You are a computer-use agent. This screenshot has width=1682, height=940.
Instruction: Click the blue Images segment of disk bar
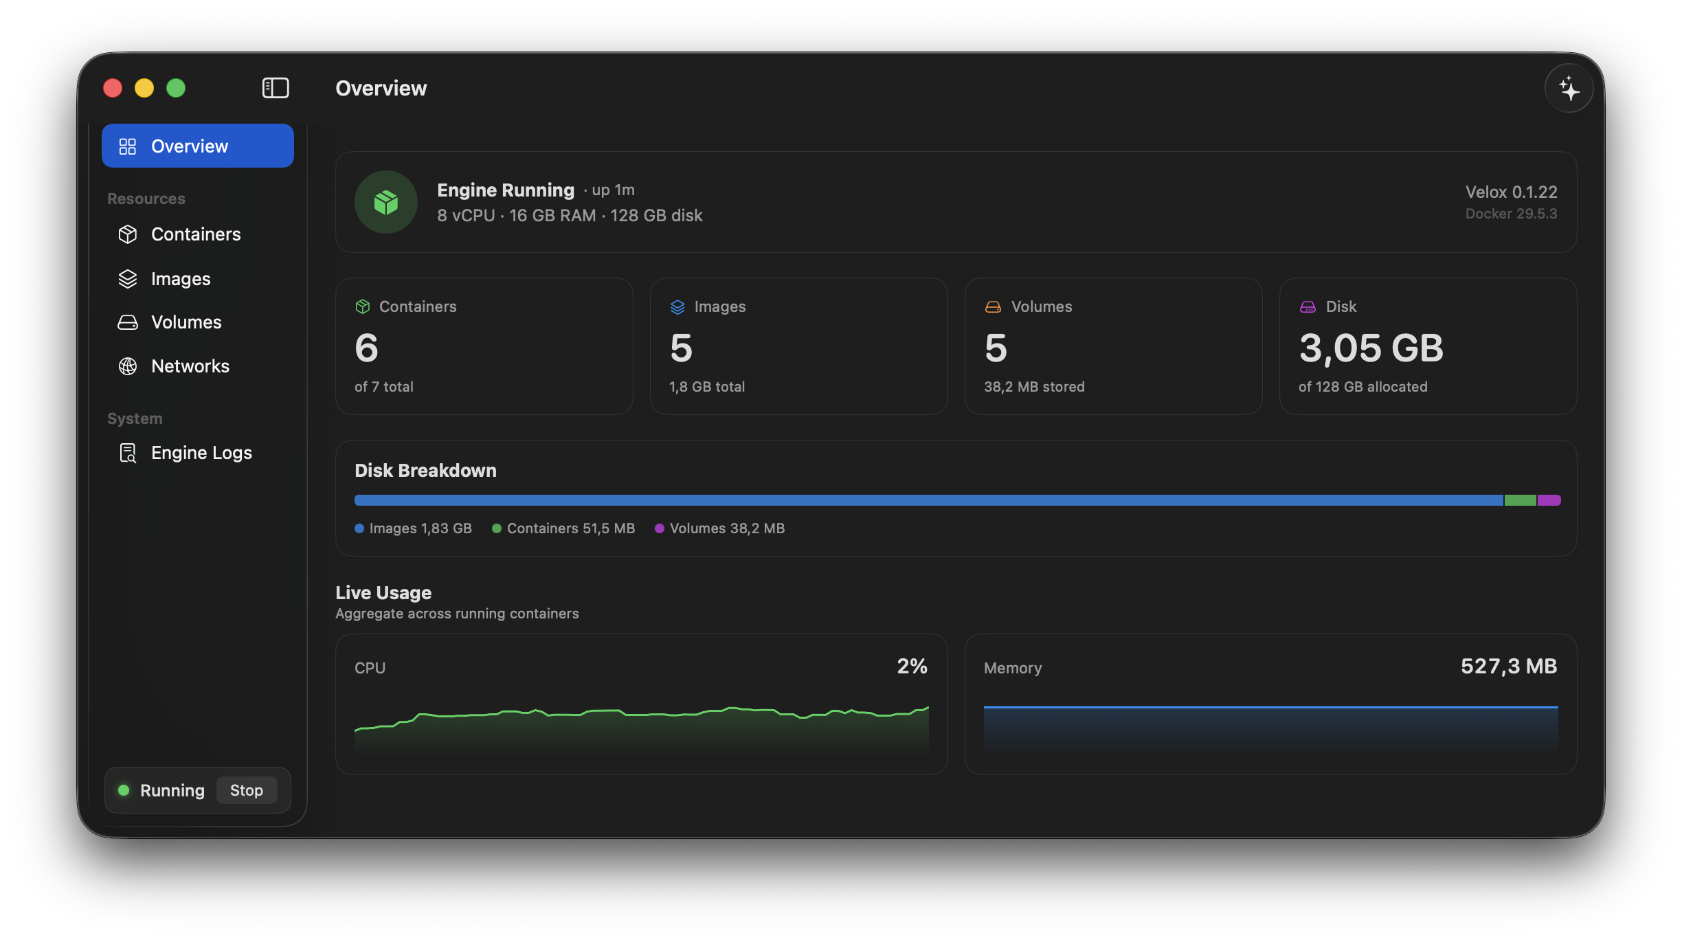coord(929,500)
